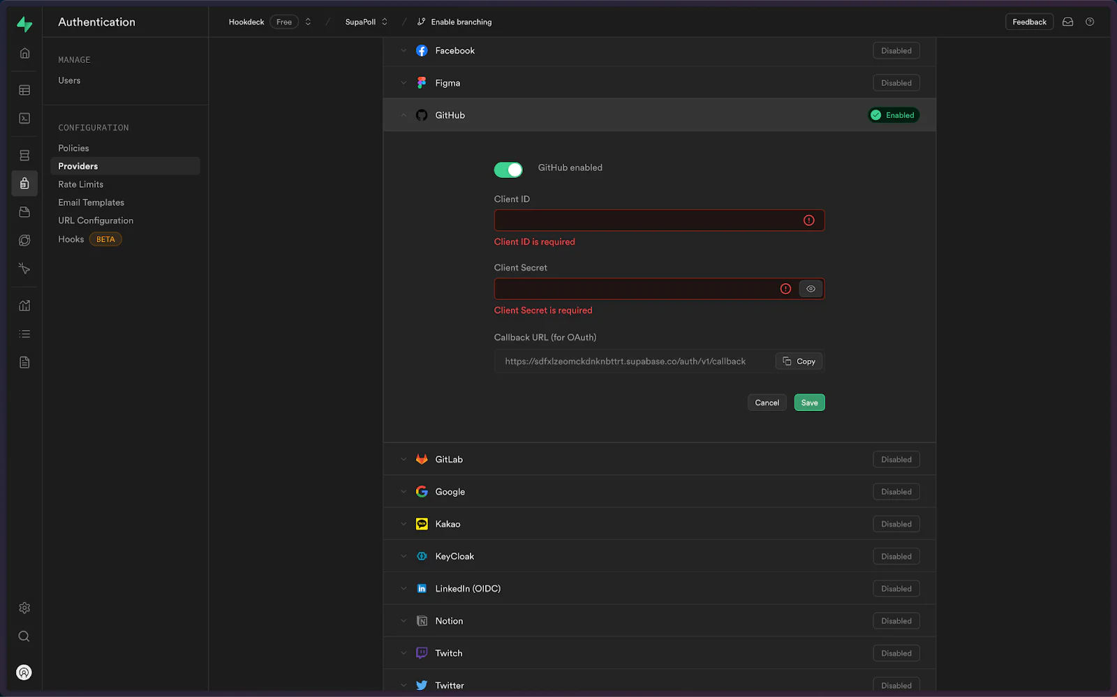This screenshot has width=1117, height=697.
Task: Reveal the Client Secret with eye icon
Action: point(811,289)
